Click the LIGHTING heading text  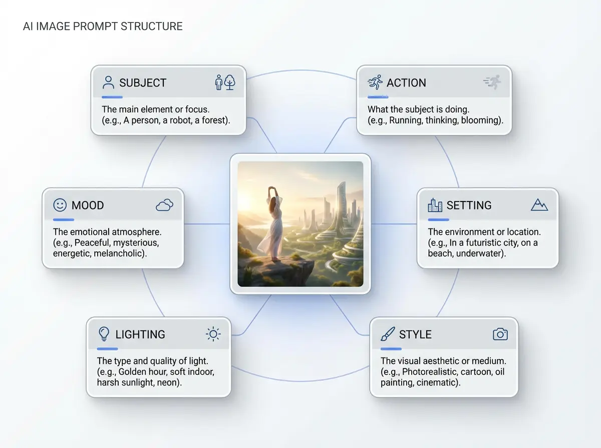(x=140, y=334)
